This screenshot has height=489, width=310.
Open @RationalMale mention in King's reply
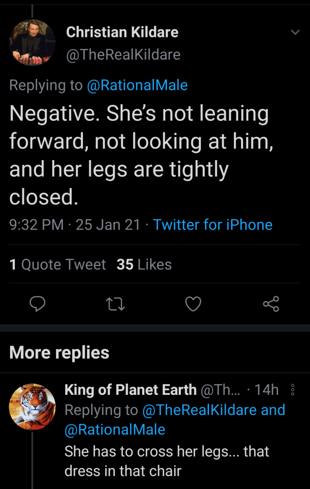[115, 430]
